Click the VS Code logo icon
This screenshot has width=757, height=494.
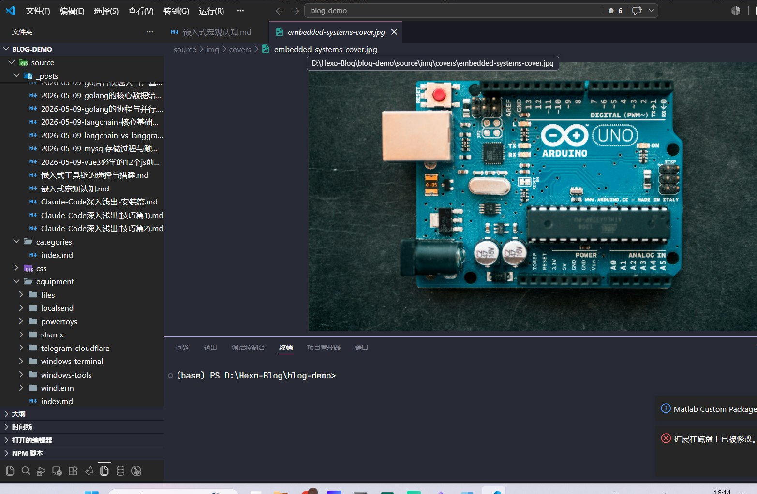(11, 11)
